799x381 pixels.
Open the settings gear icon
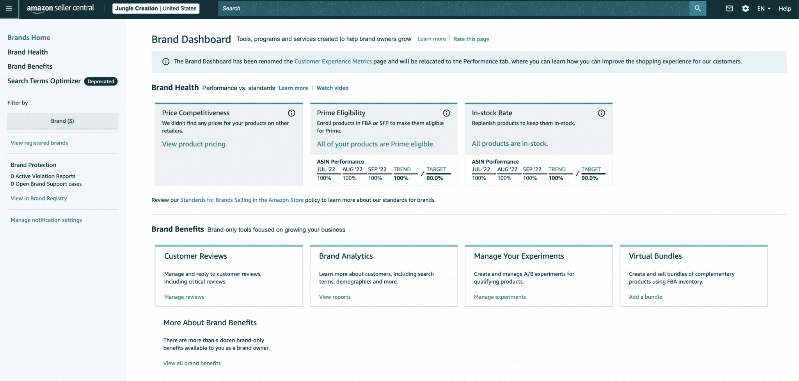746,8
